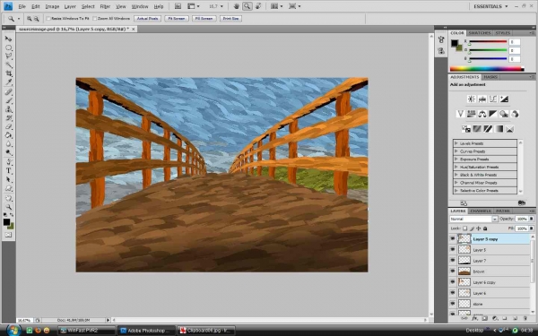
Task: Select the Polygonal Lasso tool
Action: coord(9,56)
